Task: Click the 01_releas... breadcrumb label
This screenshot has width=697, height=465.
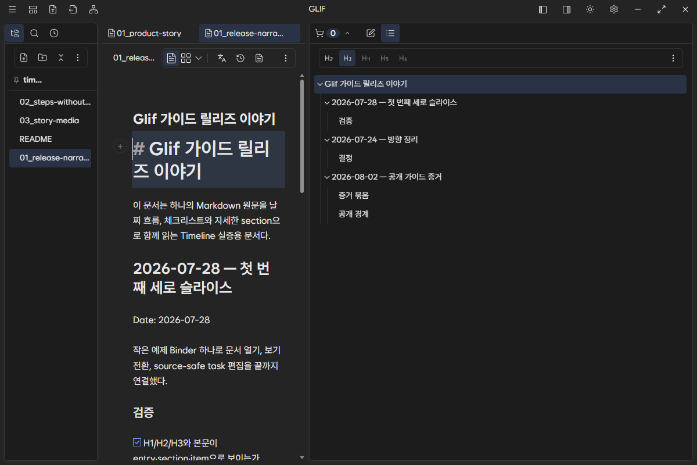Action: coord(134,58)
